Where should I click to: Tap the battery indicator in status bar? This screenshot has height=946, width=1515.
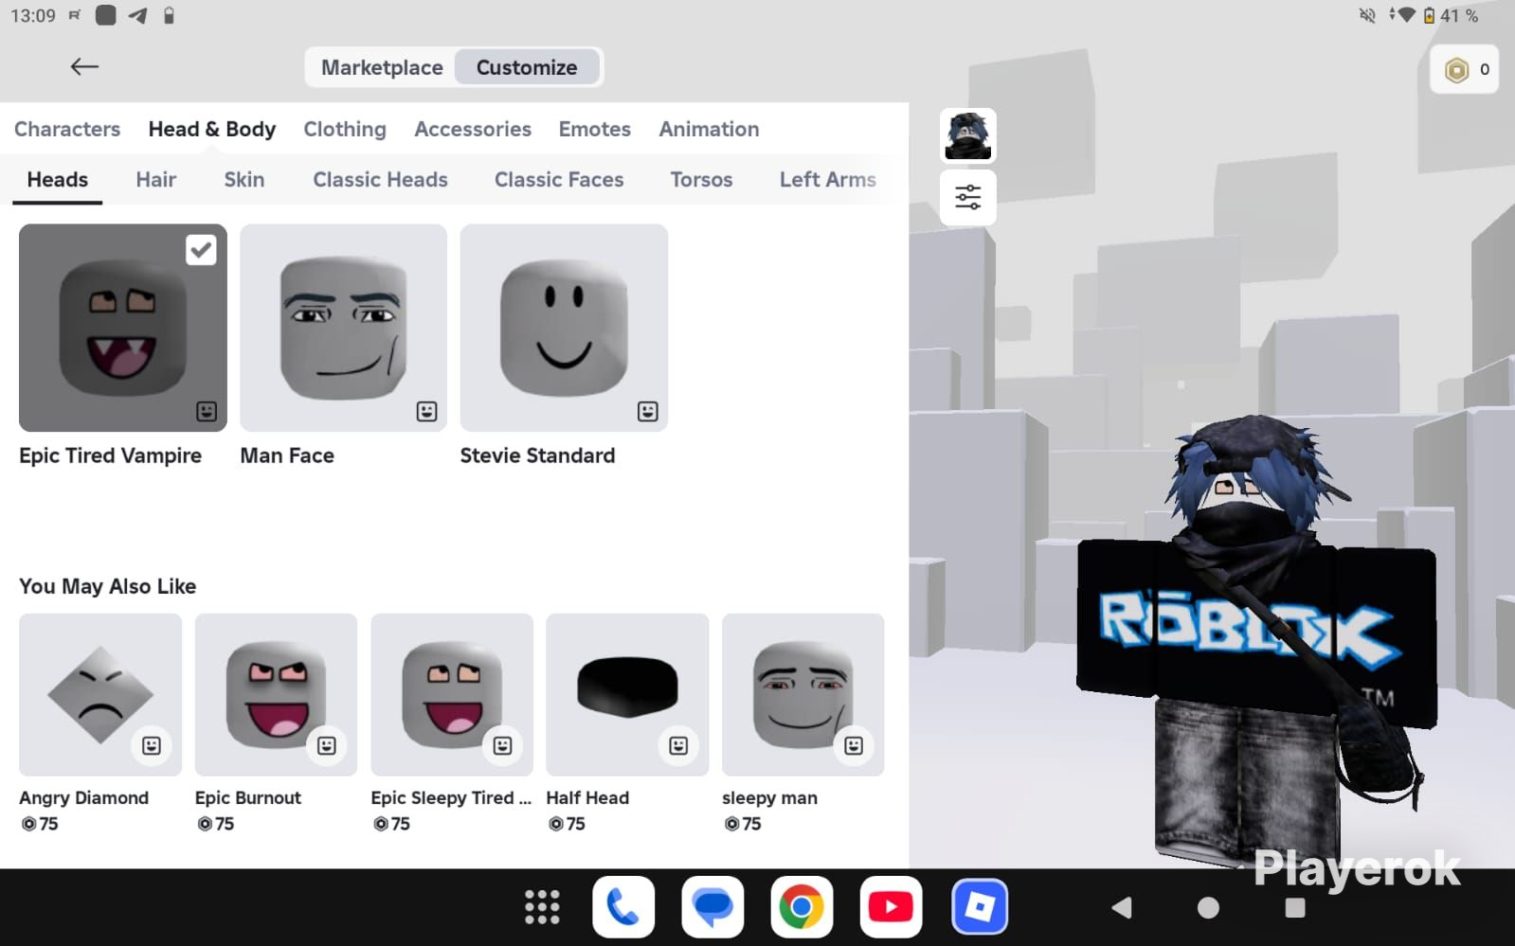click(x=1429, y=15)
